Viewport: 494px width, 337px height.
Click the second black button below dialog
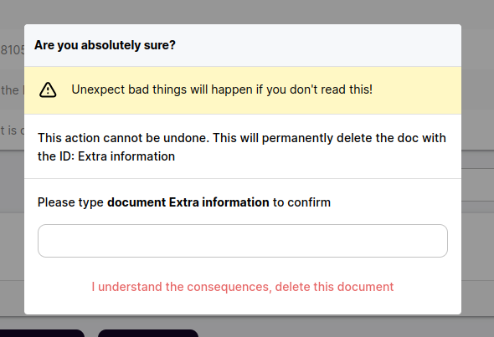point(148,333)
